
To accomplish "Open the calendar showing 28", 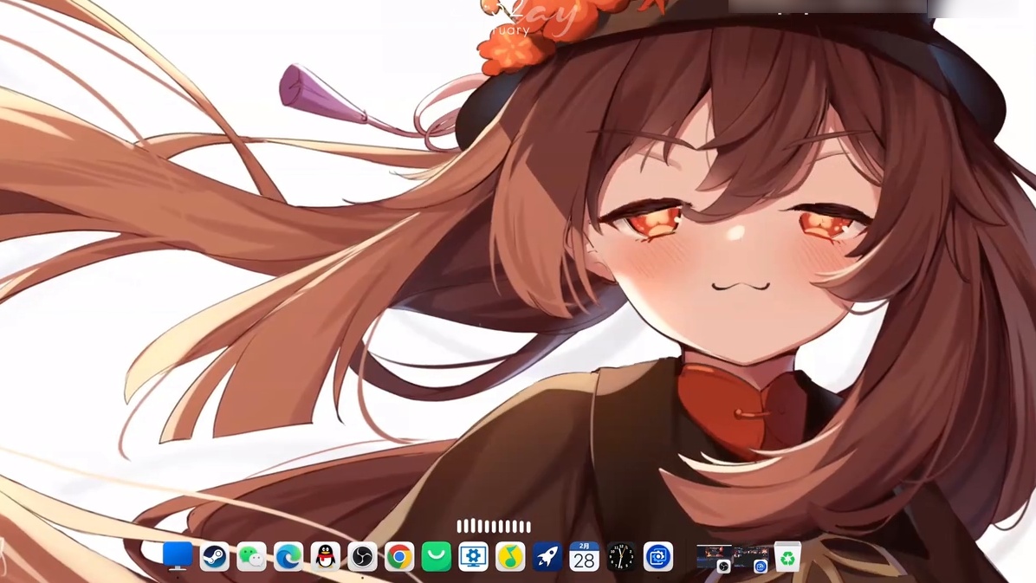I will coord(584,557).
